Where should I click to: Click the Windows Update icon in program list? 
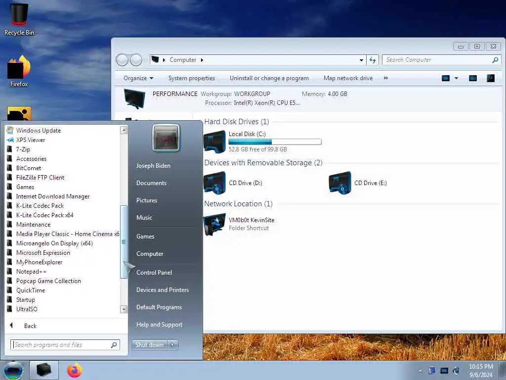[10, 130]
